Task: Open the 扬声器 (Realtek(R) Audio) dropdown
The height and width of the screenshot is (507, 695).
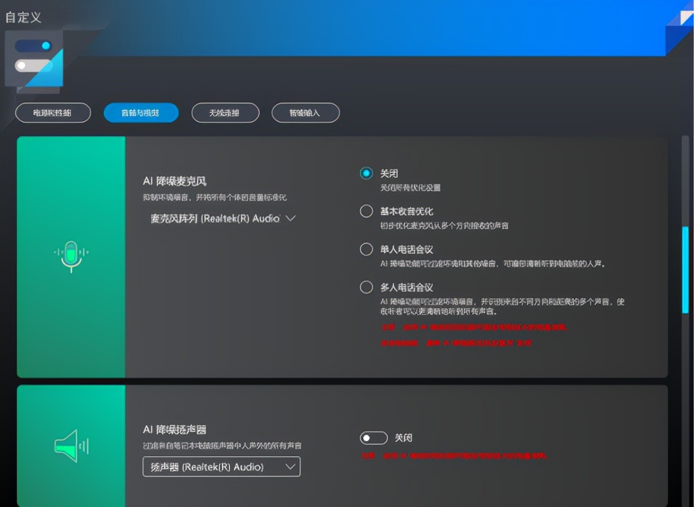Action: (x=221, y=466)
